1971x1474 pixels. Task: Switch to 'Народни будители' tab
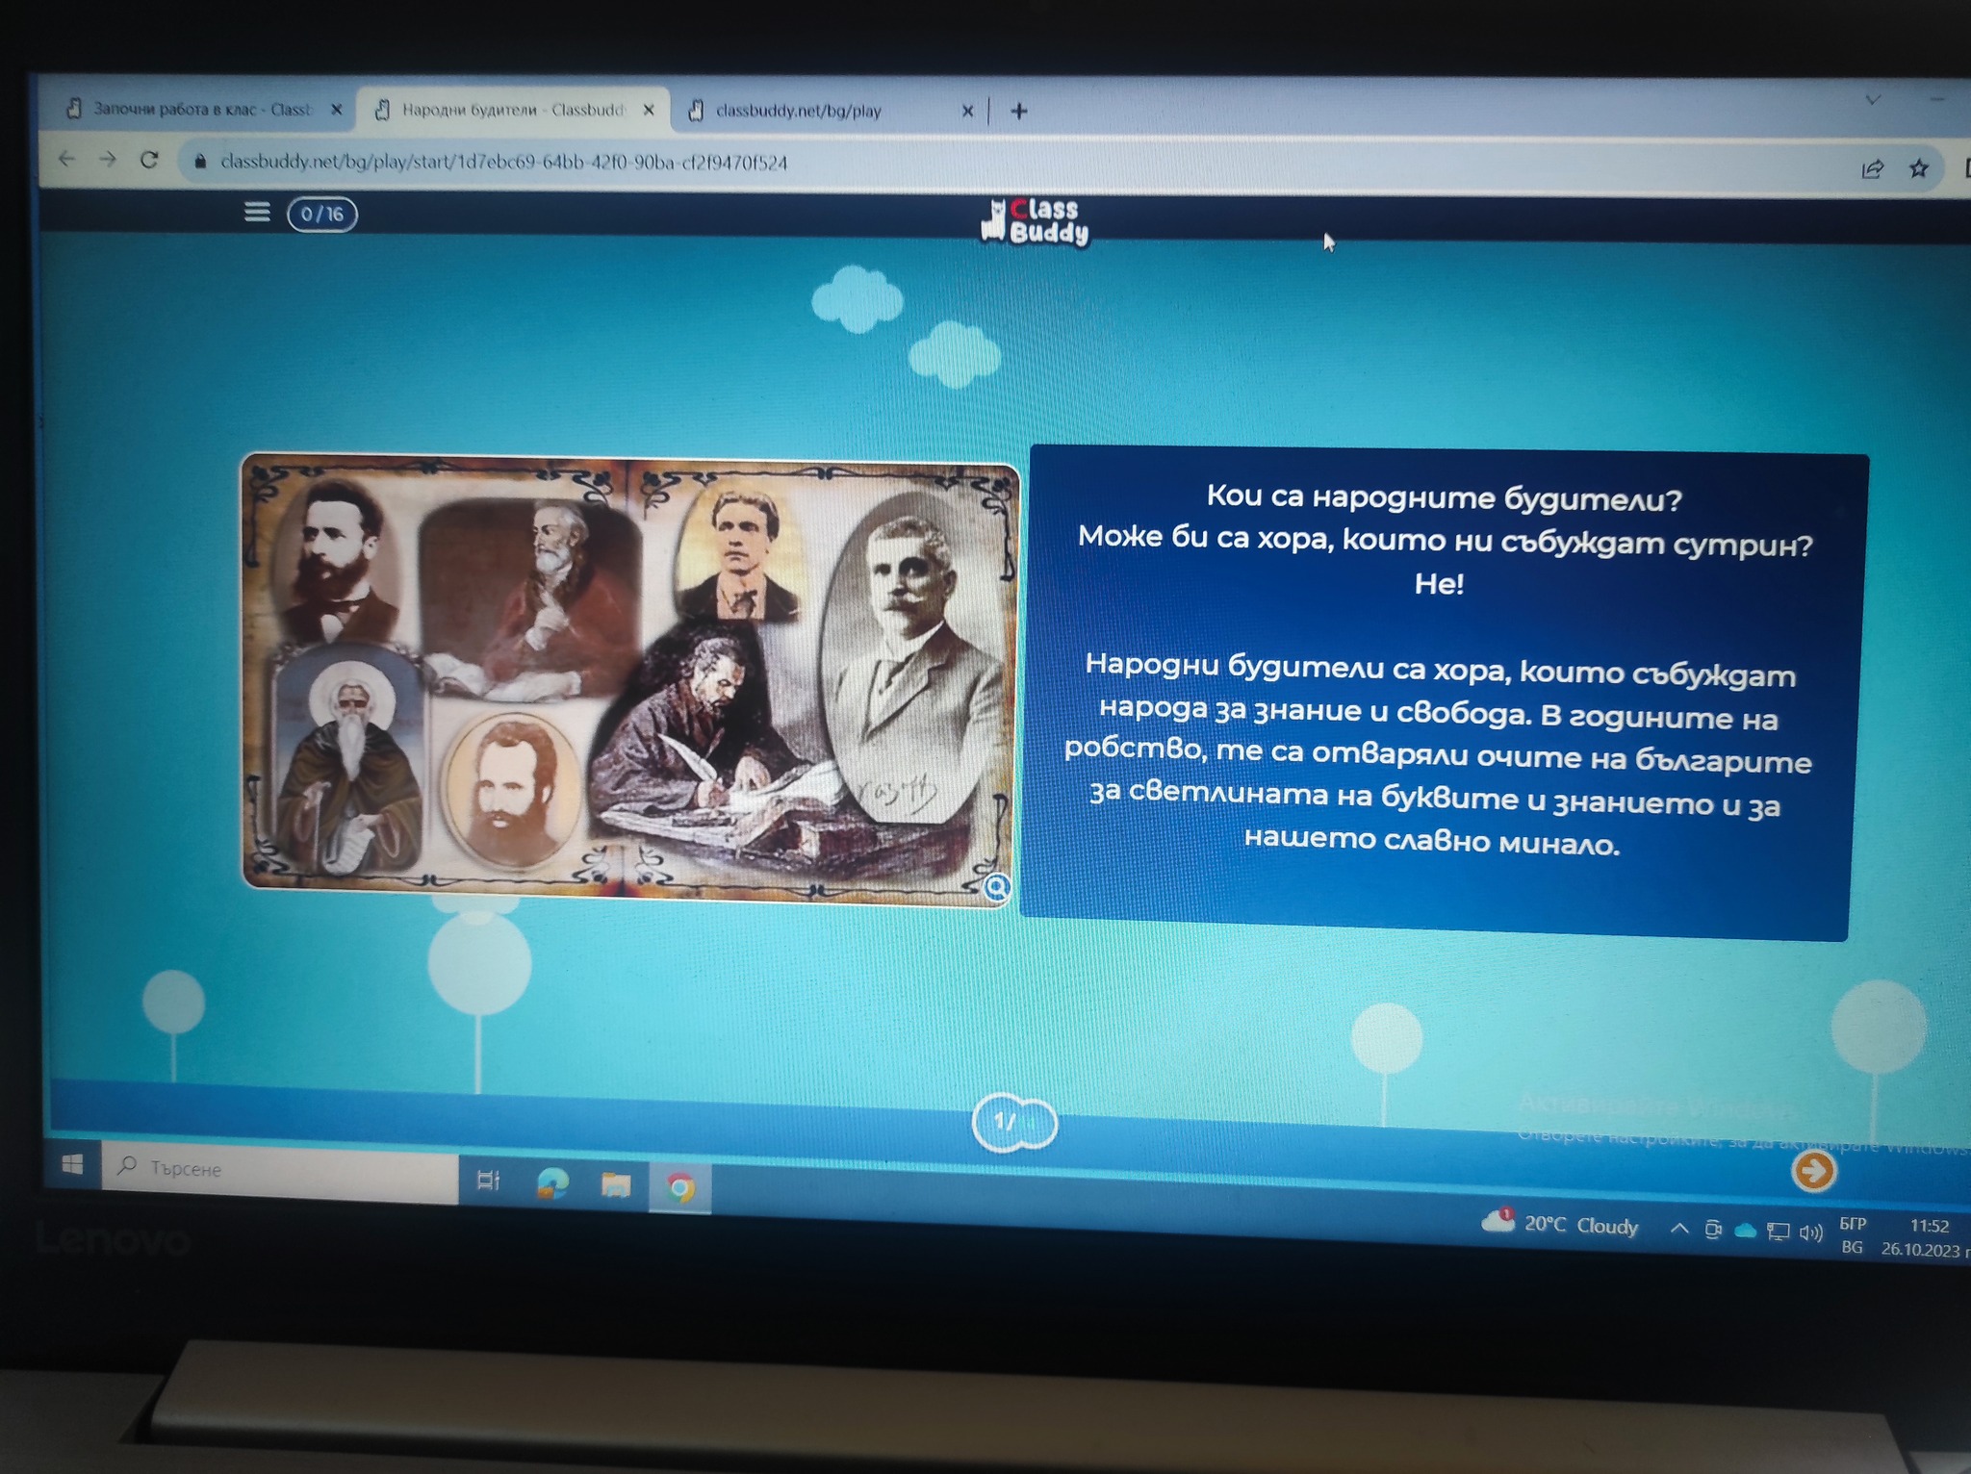pos(513,110)
